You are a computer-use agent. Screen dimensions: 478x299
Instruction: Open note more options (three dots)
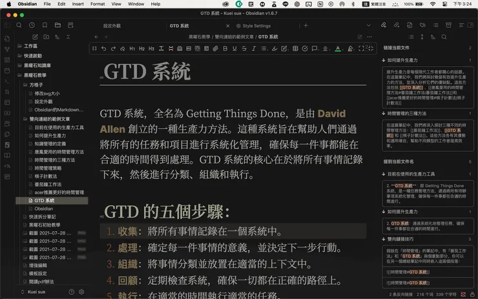(369, 37)
